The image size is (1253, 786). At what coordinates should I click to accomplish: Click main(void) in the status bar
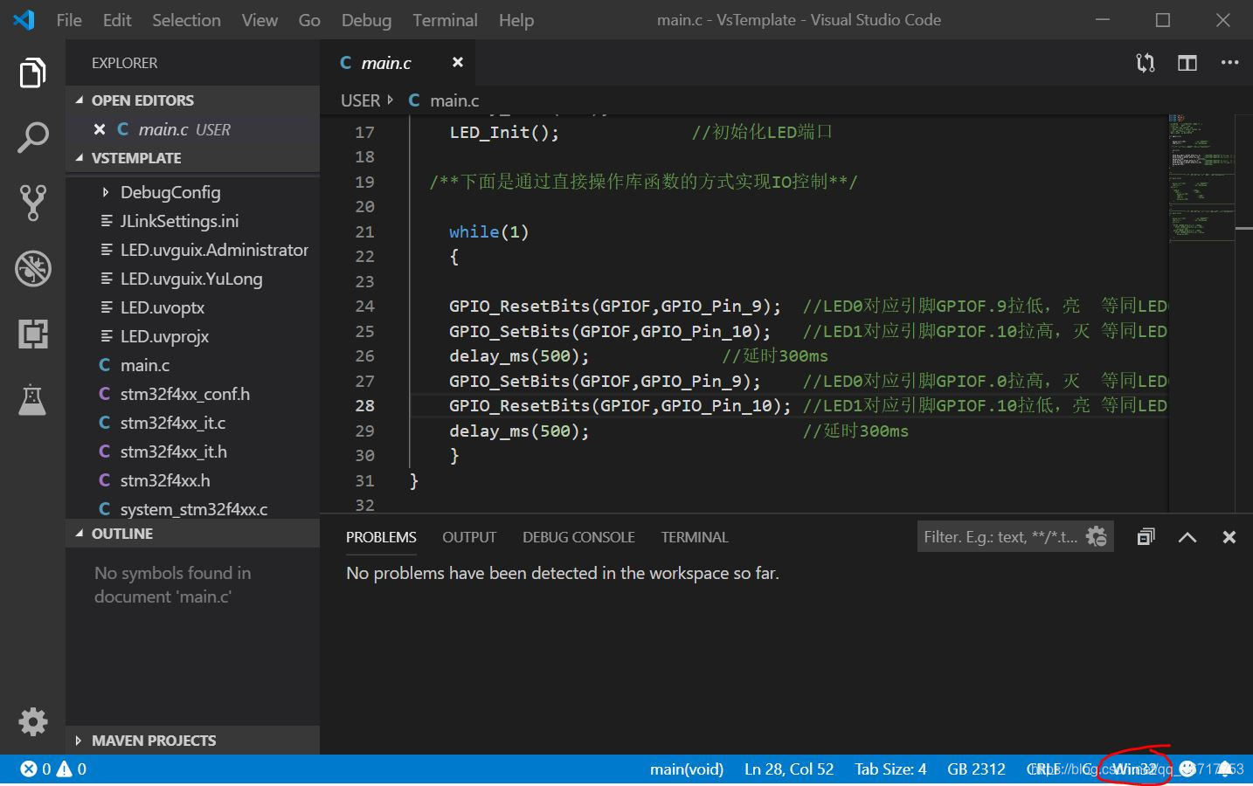(687, 769)
